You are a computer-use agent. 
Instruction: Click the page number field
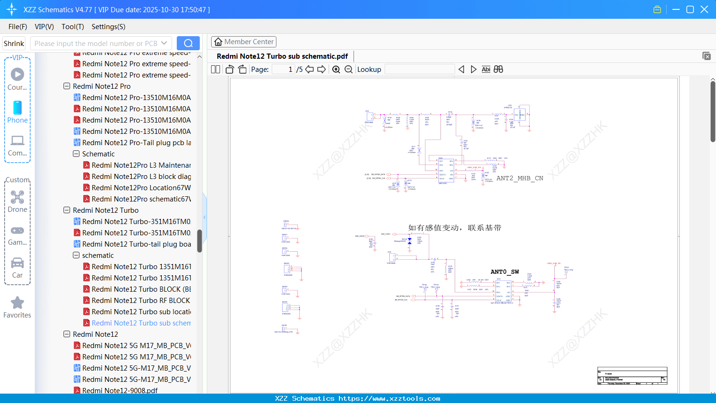(x=283, y=70)
